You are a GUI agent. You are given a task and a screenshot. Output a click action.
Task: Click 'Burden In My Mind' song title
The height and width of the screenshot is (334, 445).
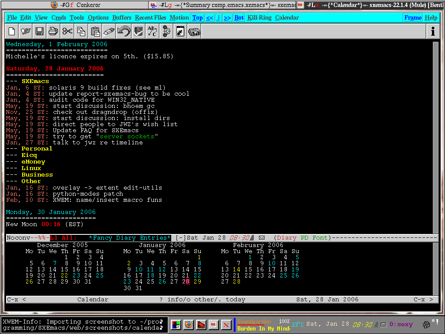(x=264, y=328)
